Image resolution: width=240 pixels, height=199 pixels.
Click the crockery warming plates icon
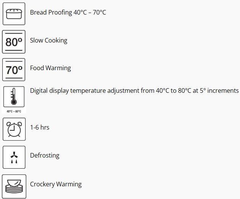[x=14, y=186]
